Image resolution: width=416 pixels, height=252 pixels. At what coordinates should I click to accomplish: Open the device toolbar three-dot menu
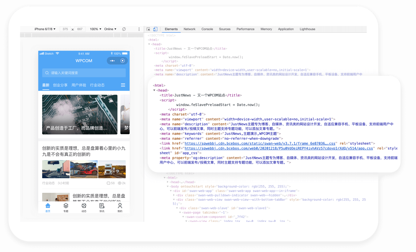(x=139, y=29)
